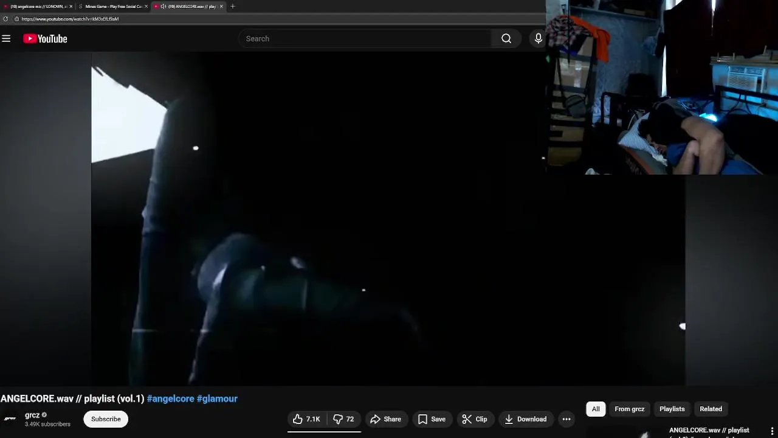
Task: Go to YouTube home via the logo
Action: pos(45,38)
